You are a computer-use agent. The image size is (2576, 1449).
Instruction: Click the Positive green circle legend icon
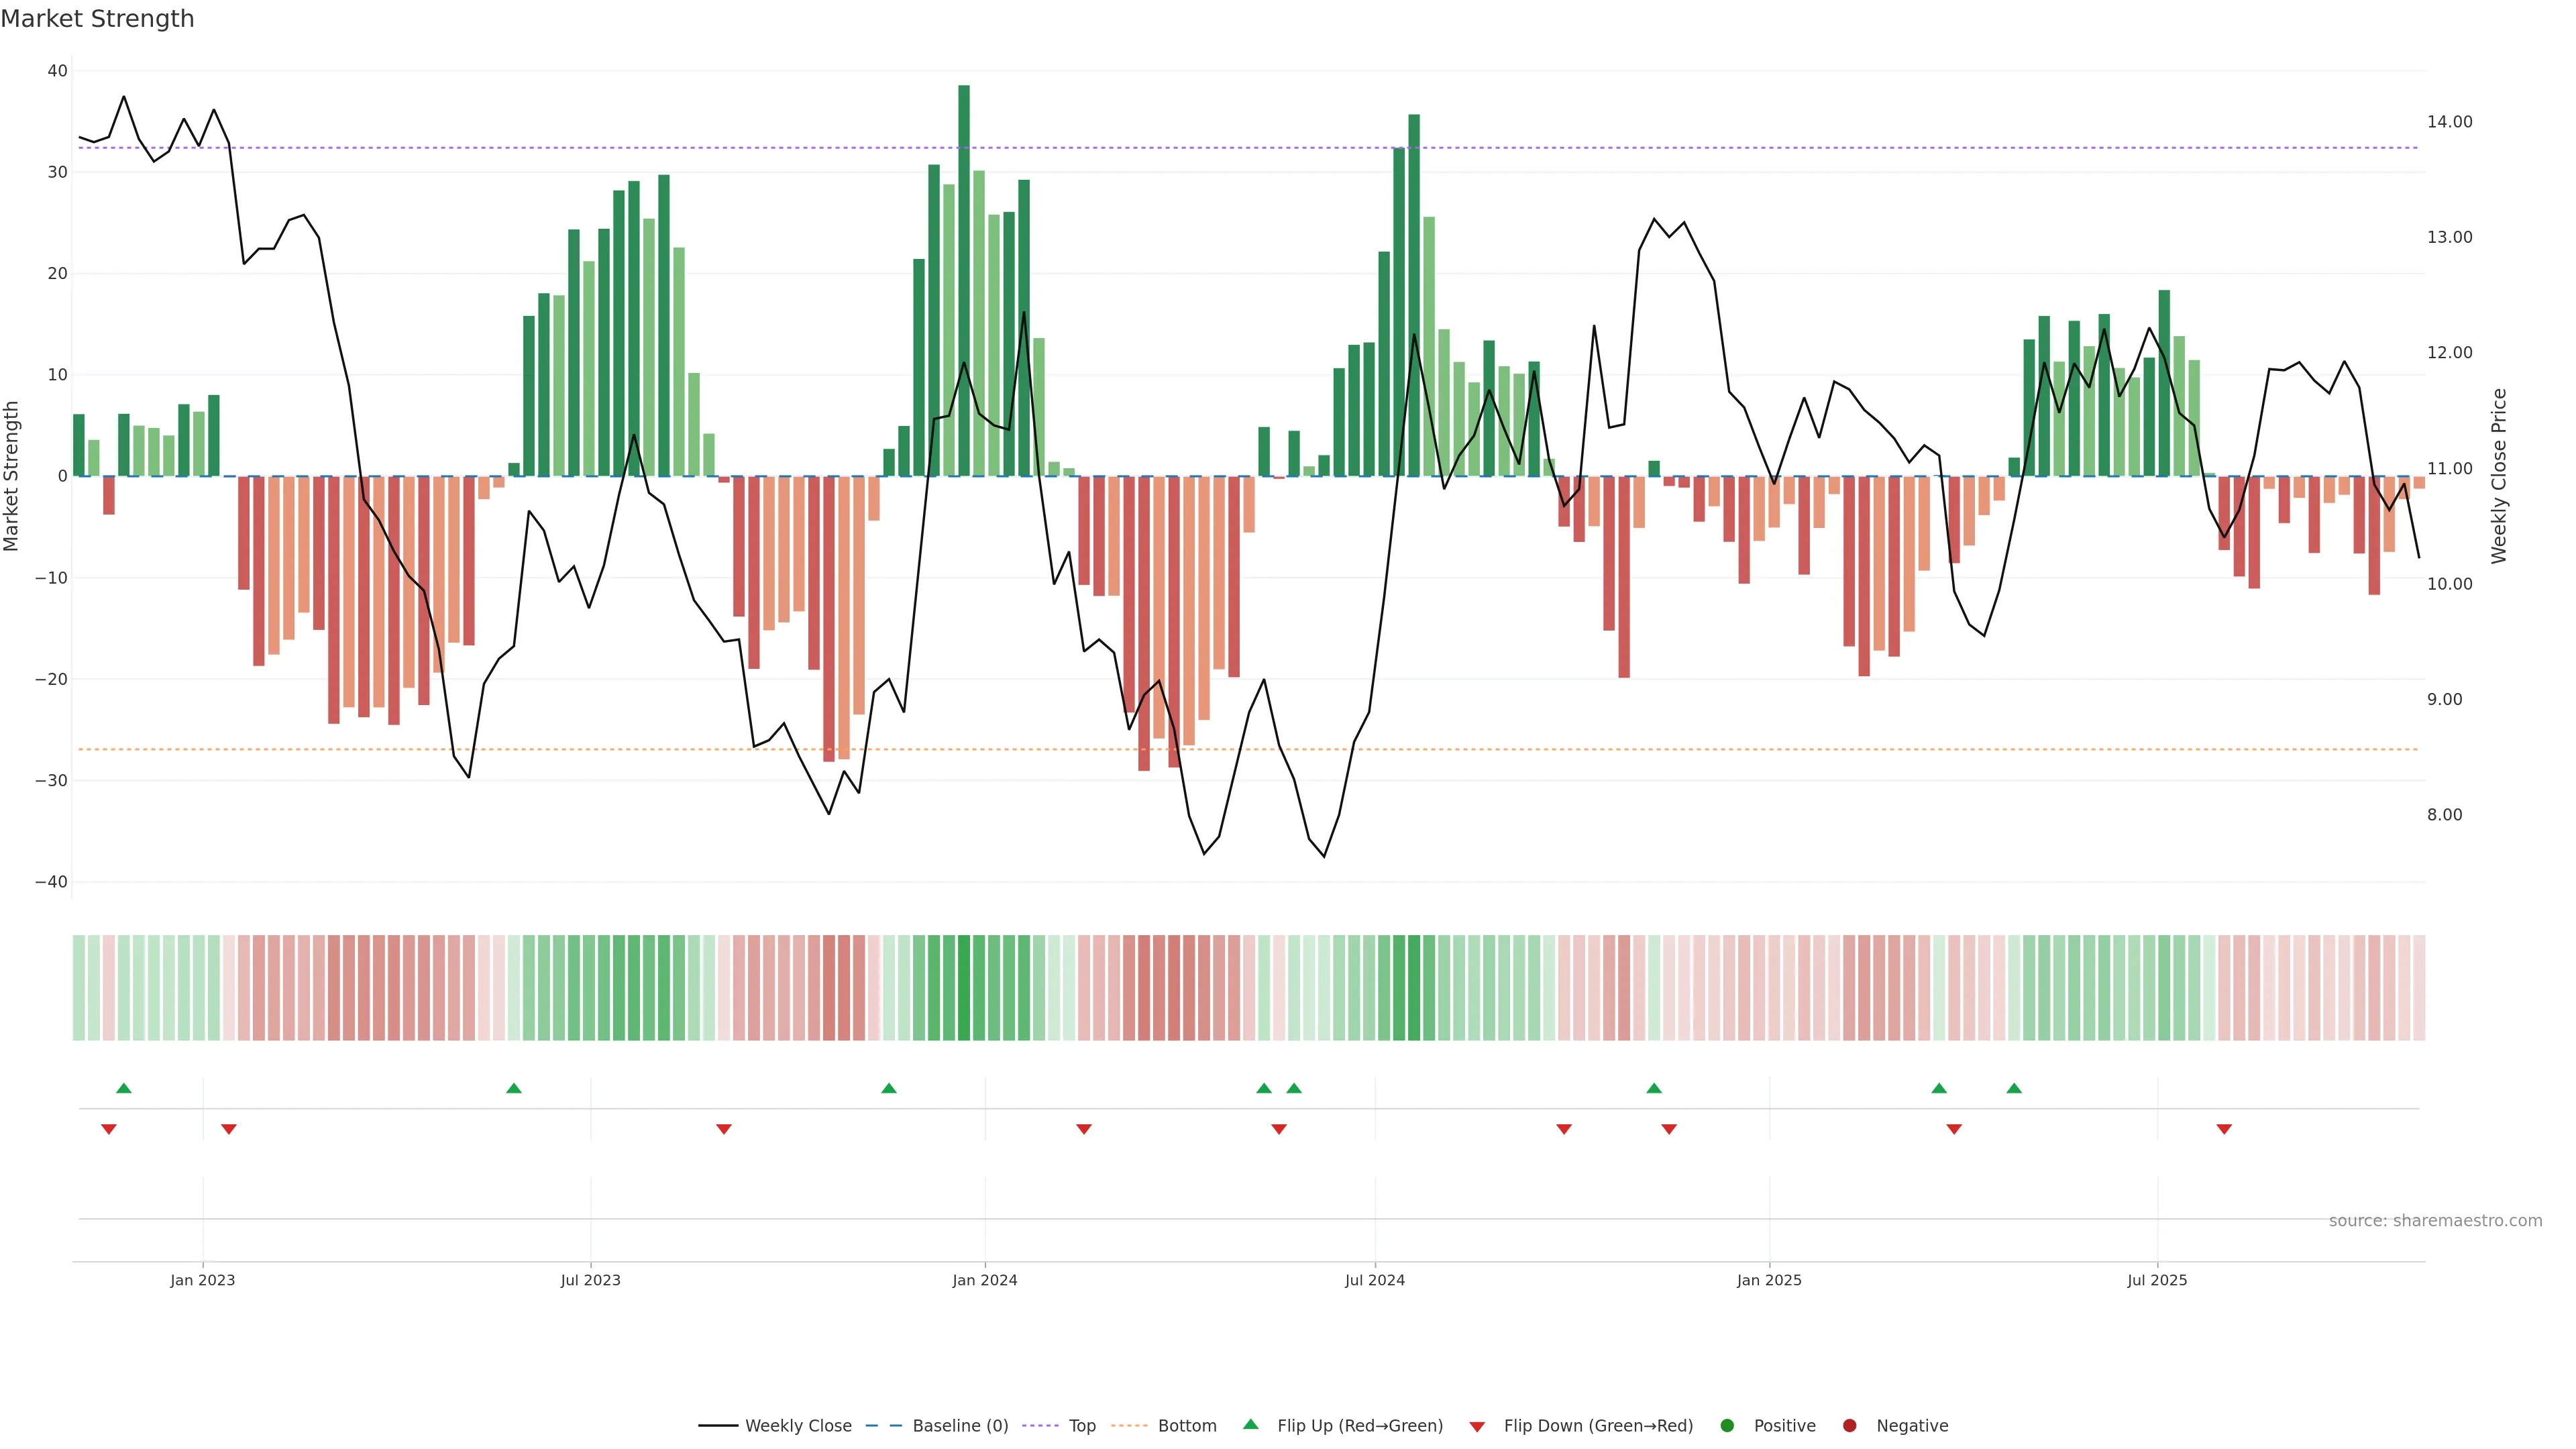click(1727, 1426)
